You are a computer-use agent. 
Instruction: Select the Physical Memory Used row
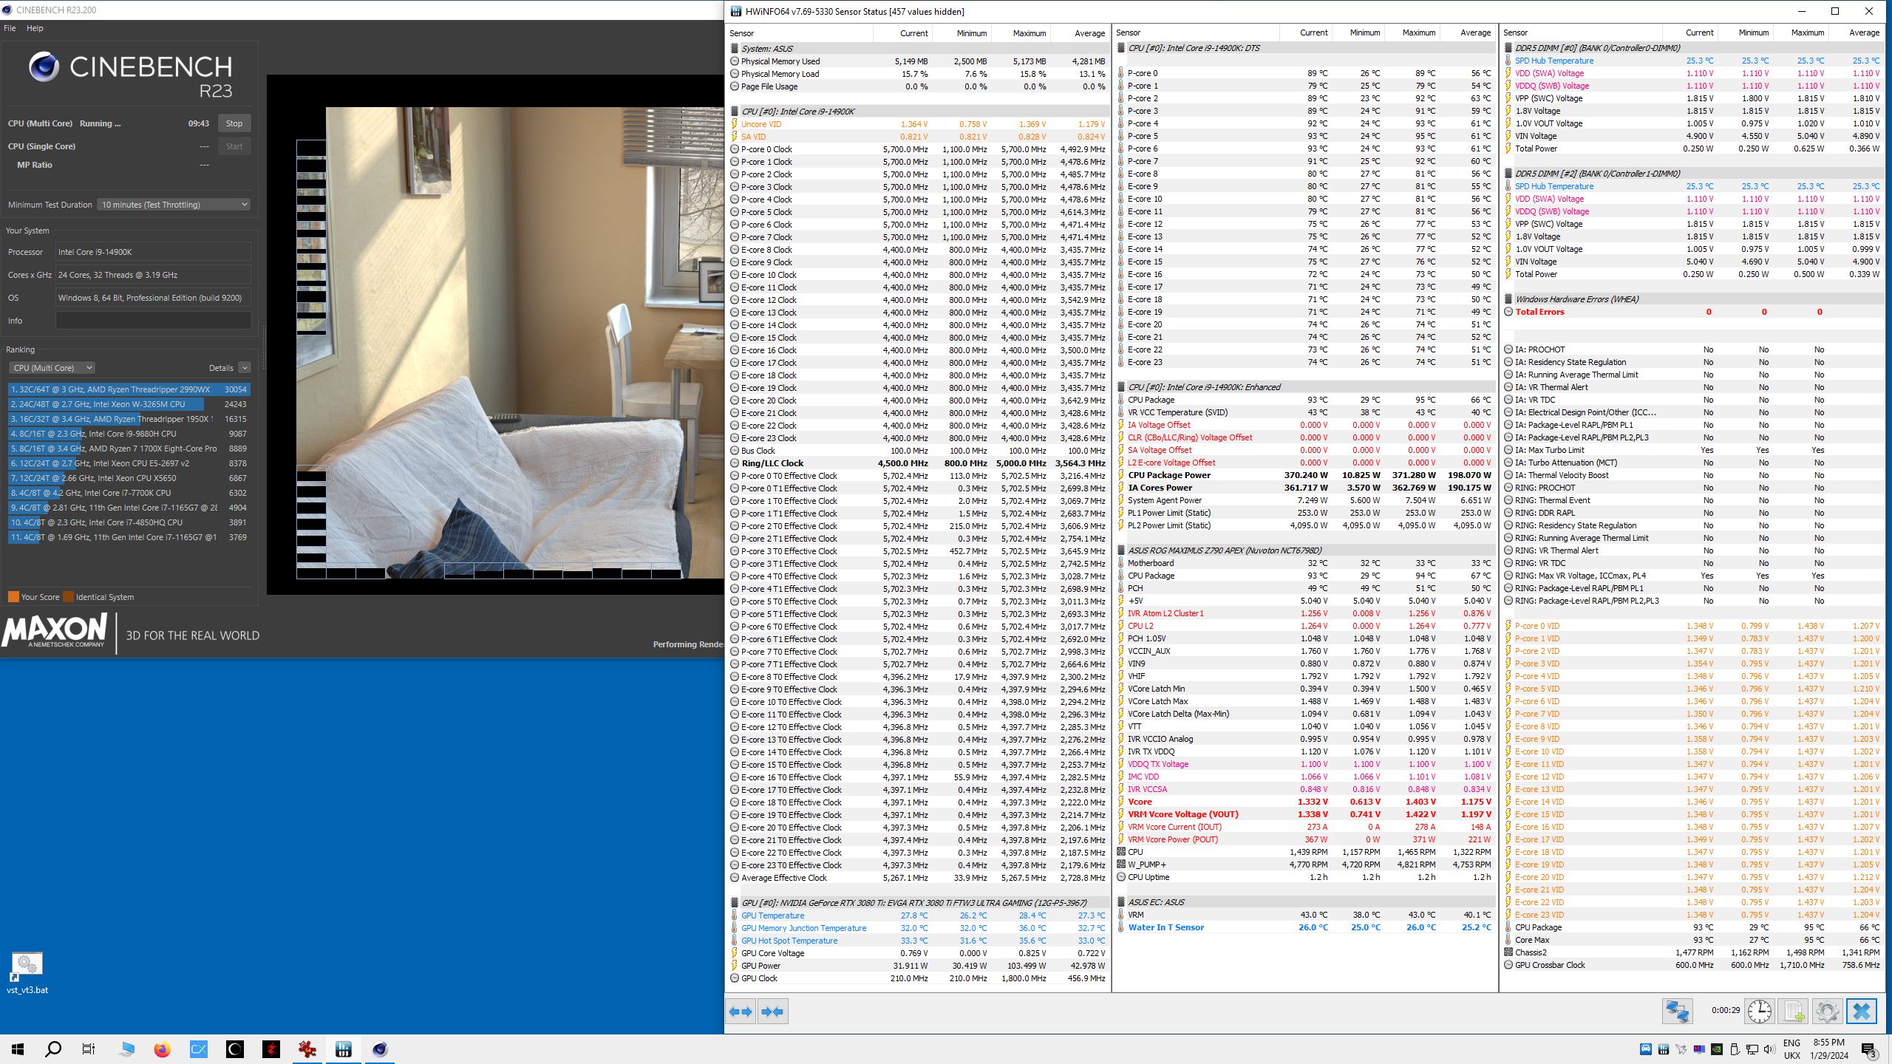coord(918,61)
